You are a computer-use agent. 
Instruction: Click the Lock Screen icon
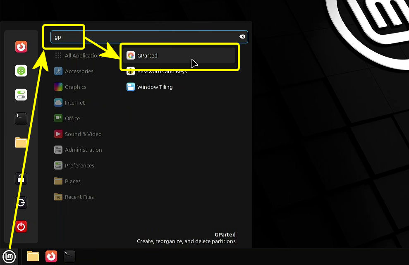pyautogui.click(x=21, y=179)
